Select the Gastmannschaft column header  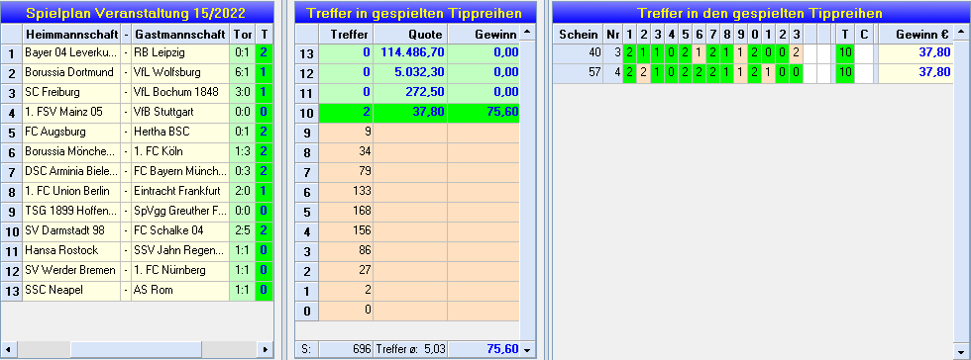pos(180,34)
